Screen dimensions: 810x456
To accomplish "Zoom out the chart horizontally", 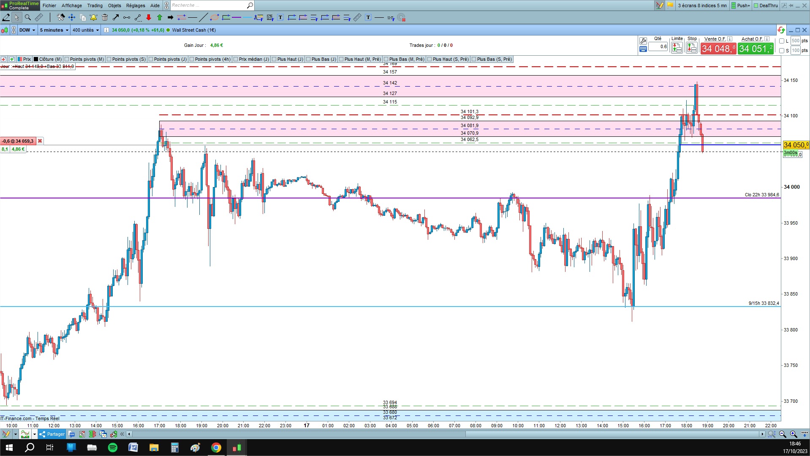I will [x=783, y=434].
